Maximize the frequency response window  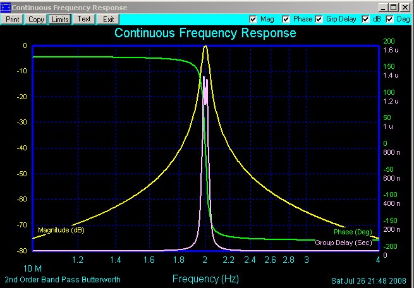(393, 8)
